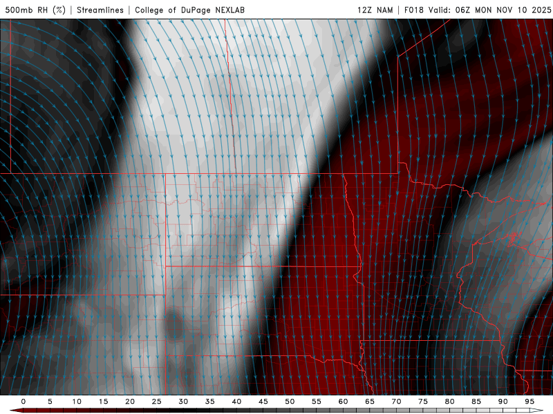Viewport: 553px width, 414px height.
Task: Click the colorbar label "45"
Action: [x=263, y=402]
